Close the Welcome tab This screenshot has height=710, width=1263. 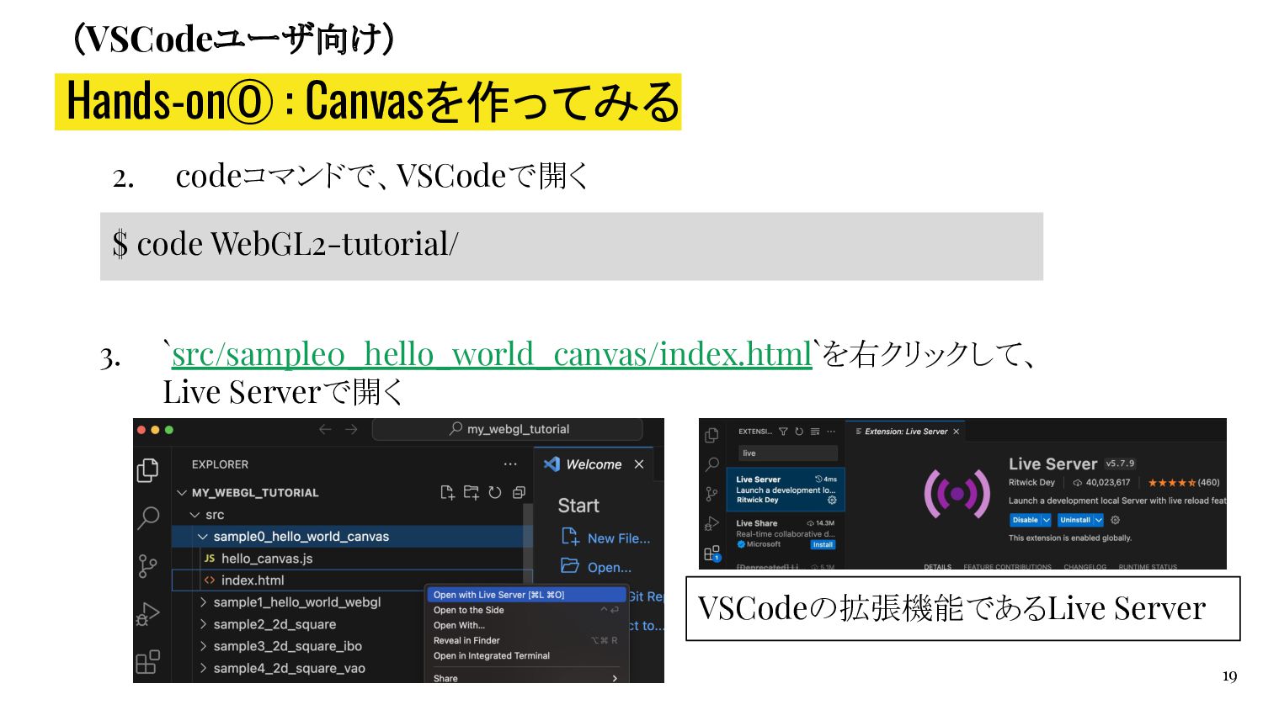(x=639, y=464)
